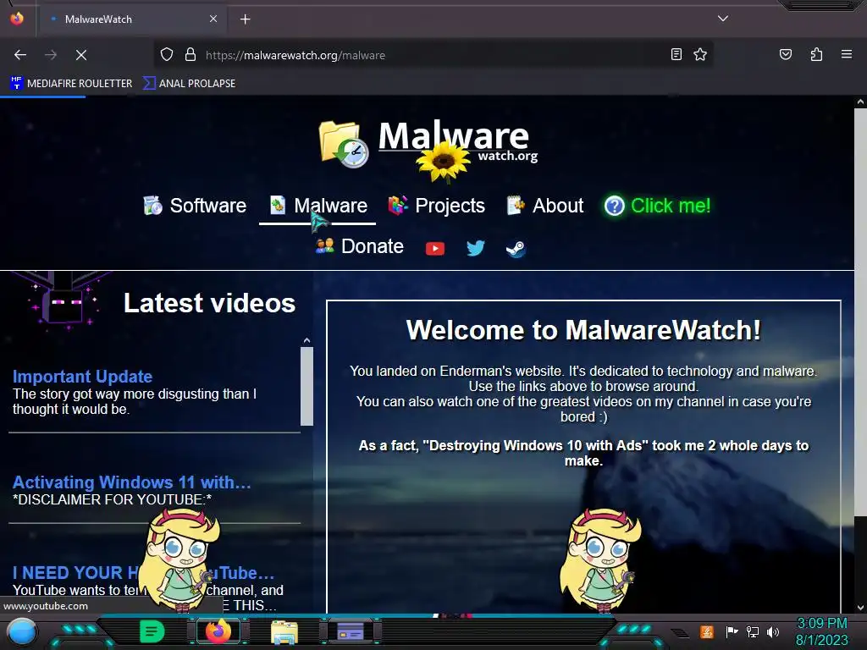867x650 pixels.
Task: Expand the list all tabs chevron
Action: click(x=722, y=19)
